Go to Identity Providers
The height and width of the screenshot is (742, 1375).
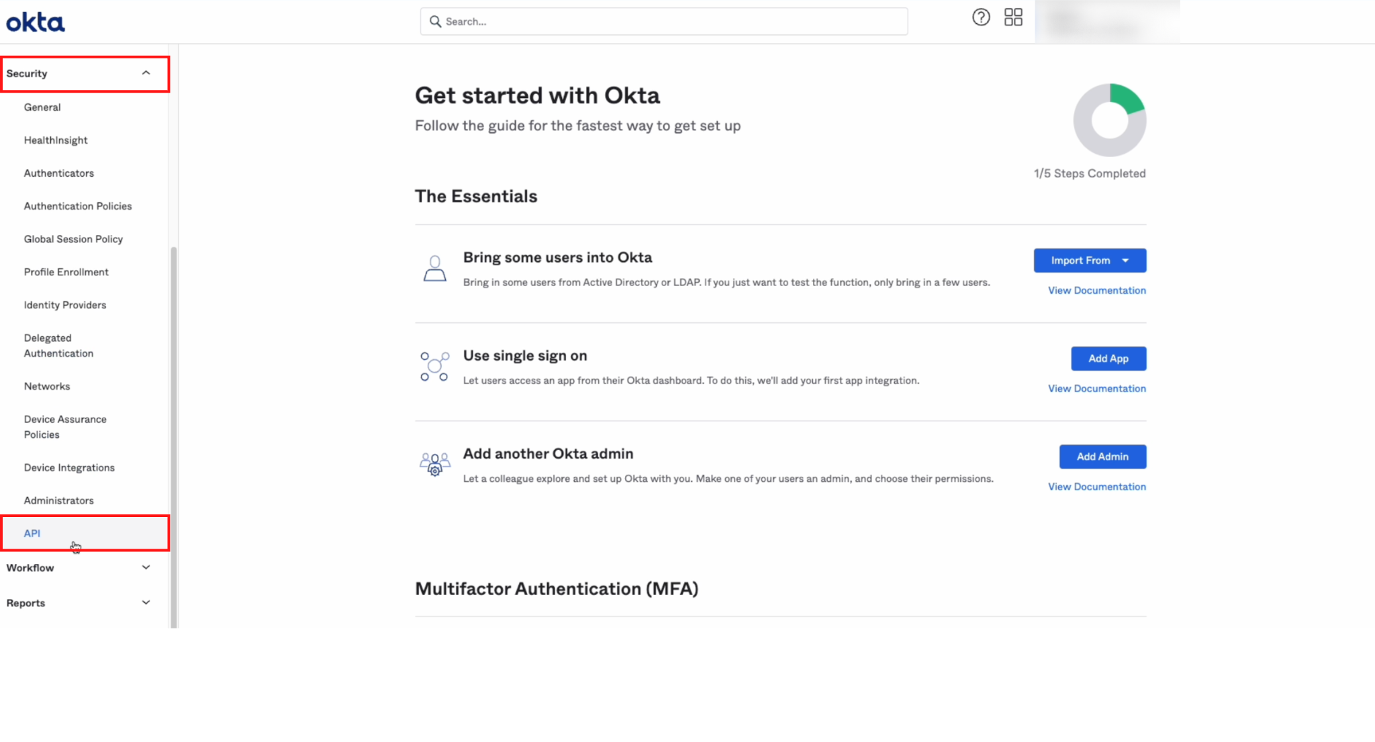point(65,305)
